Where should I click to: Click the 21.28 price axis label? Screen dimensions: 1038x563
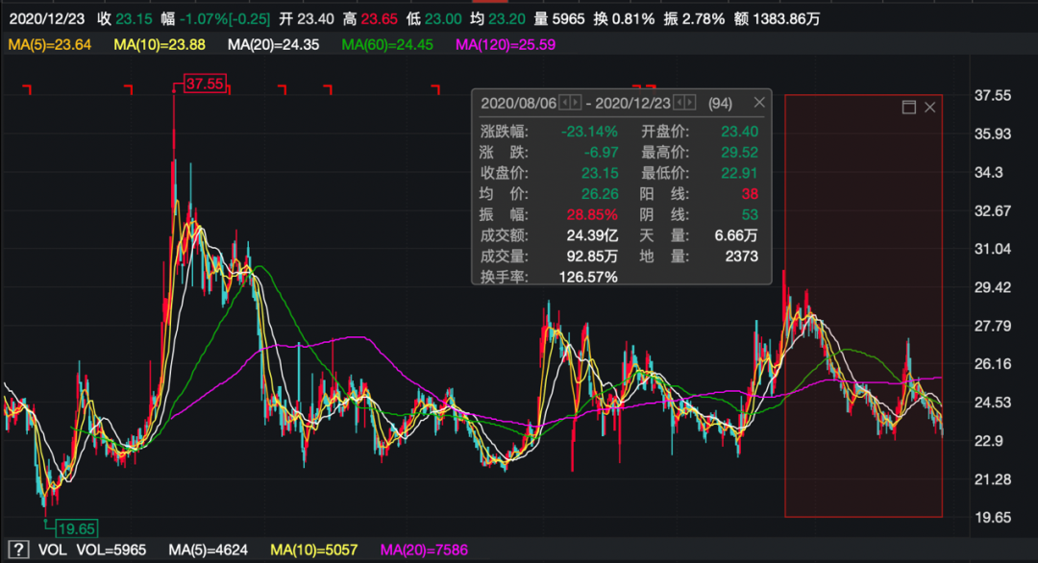point(992,479)
